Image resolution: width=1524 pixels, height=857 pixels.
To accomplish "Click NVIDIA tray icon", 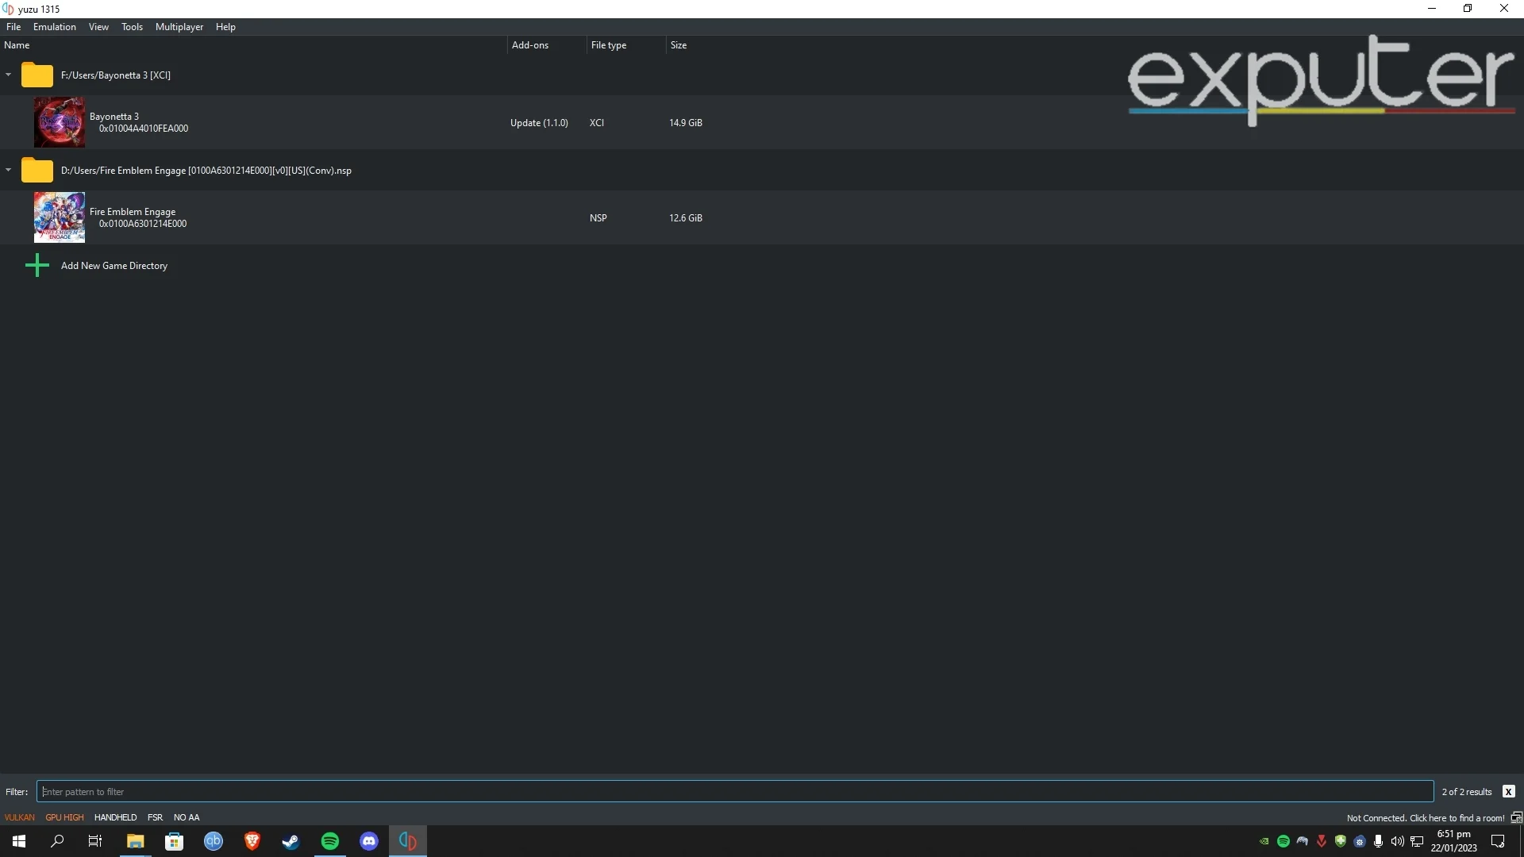I will tap(1264, 841).
